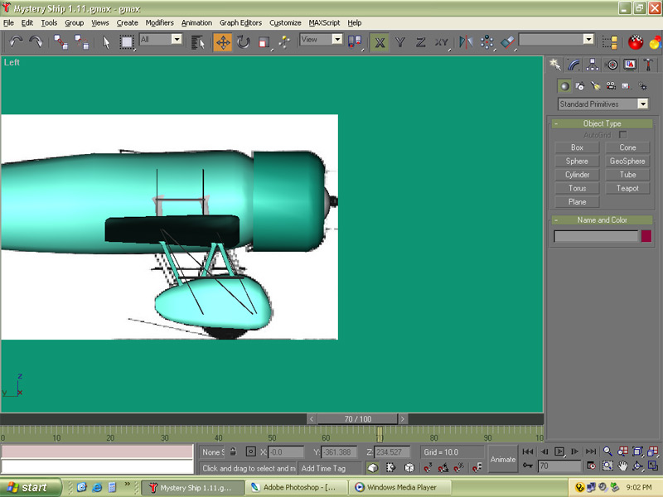663x497 pixels.
Task: Select the Move tool in toolbar
Action: (222, 42)
